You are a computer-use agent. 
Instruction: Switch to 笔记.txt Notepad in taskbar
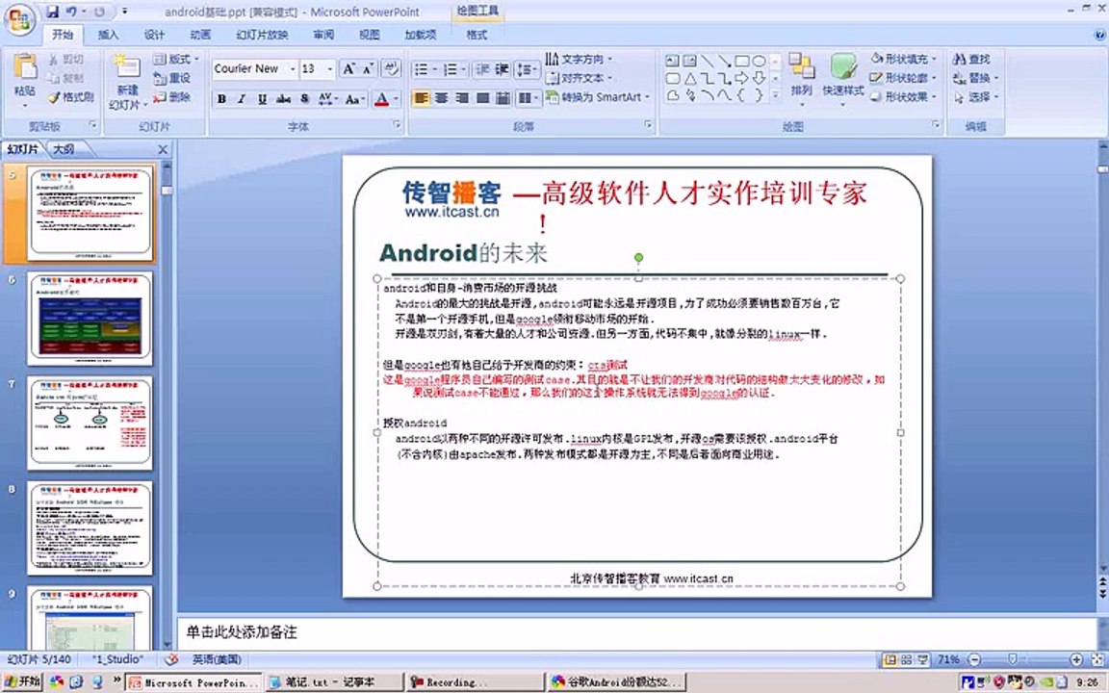(334, 682)
